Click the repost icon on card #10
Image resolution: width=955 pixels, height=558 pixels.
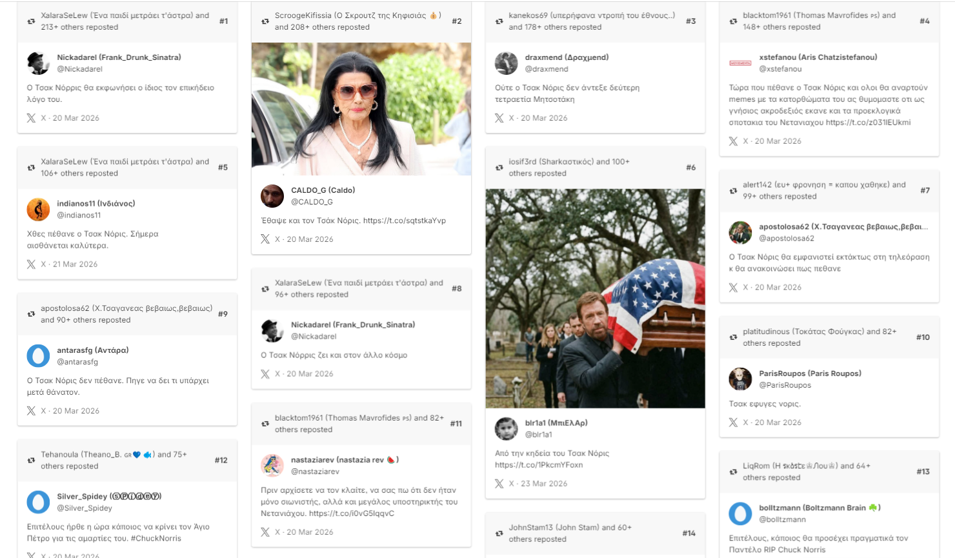coord(733,337)
